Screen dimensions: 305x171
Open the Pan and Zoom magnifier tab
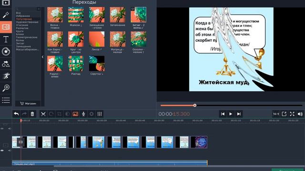coord(6,88)
